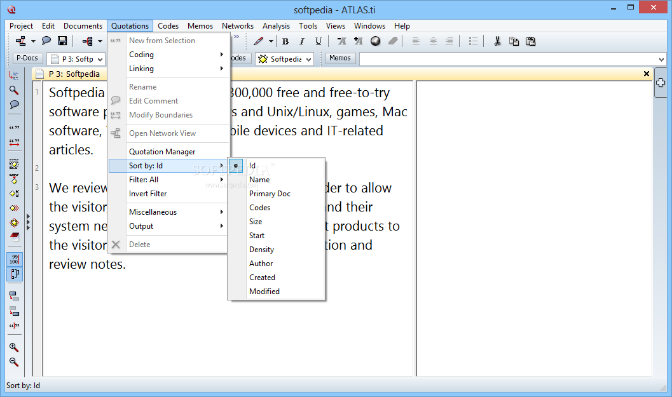Click the zoom in magnifier in sidebar
The height and width of the screenshot is (397, 672).
[x=14, y=347]
